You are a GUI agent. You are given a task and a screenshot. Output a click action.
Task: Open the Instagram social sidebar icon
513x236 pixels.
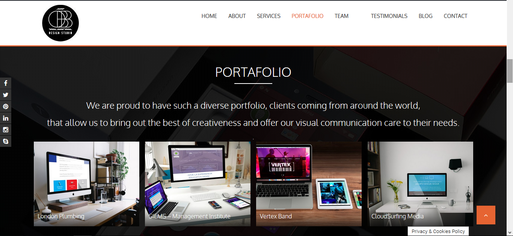(x=6, y=130)
